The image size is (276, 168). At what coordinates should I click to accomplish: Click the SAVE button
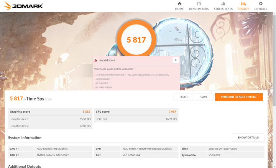click(204, 97)
